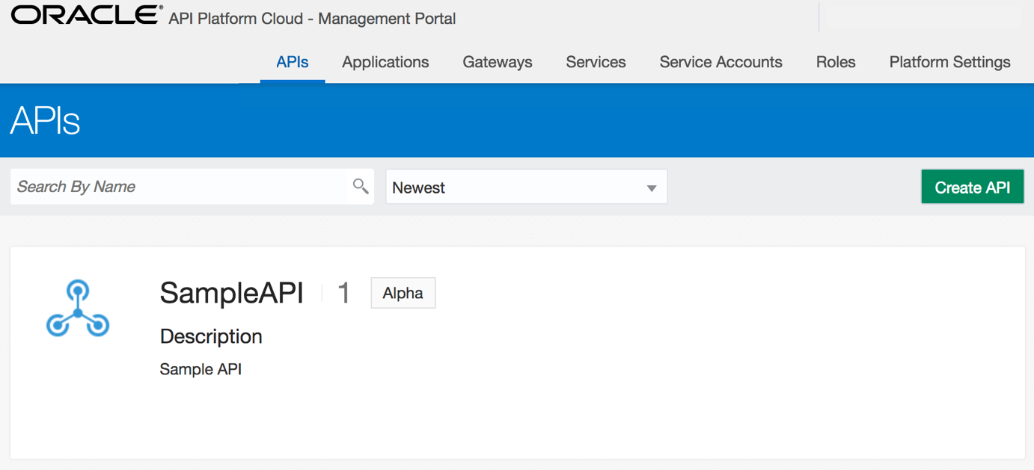Click the Oracle logo
The image size is (1034, 470).
click(87, 15)
